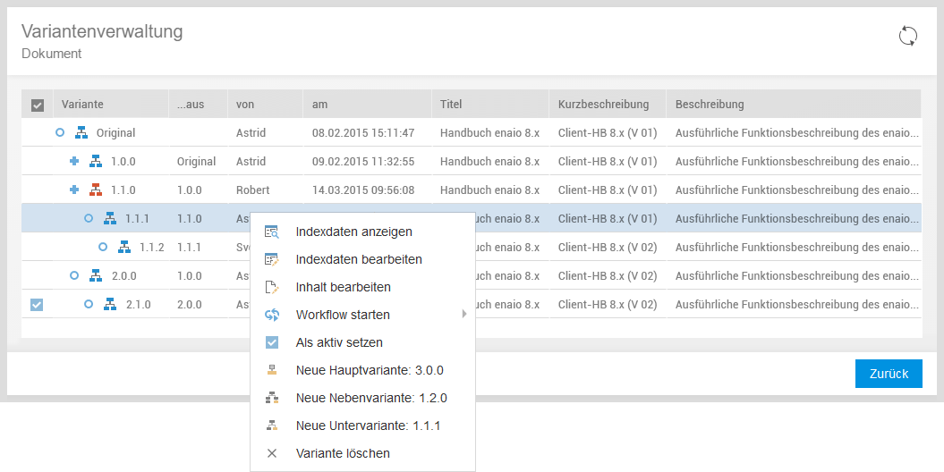The width and height of the screenshot is (944, 472).
Task: Uncheck the active checkbox on row 2.1.0
Action: (37, 305)
